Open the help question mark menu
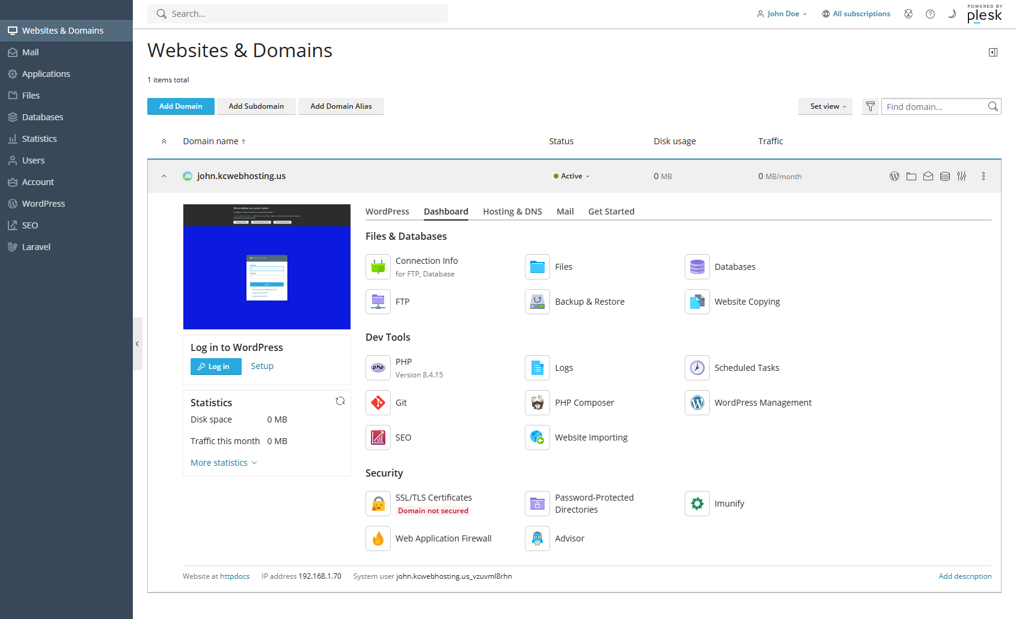Viewport: 1016px width, 619px height. point(930,13)
